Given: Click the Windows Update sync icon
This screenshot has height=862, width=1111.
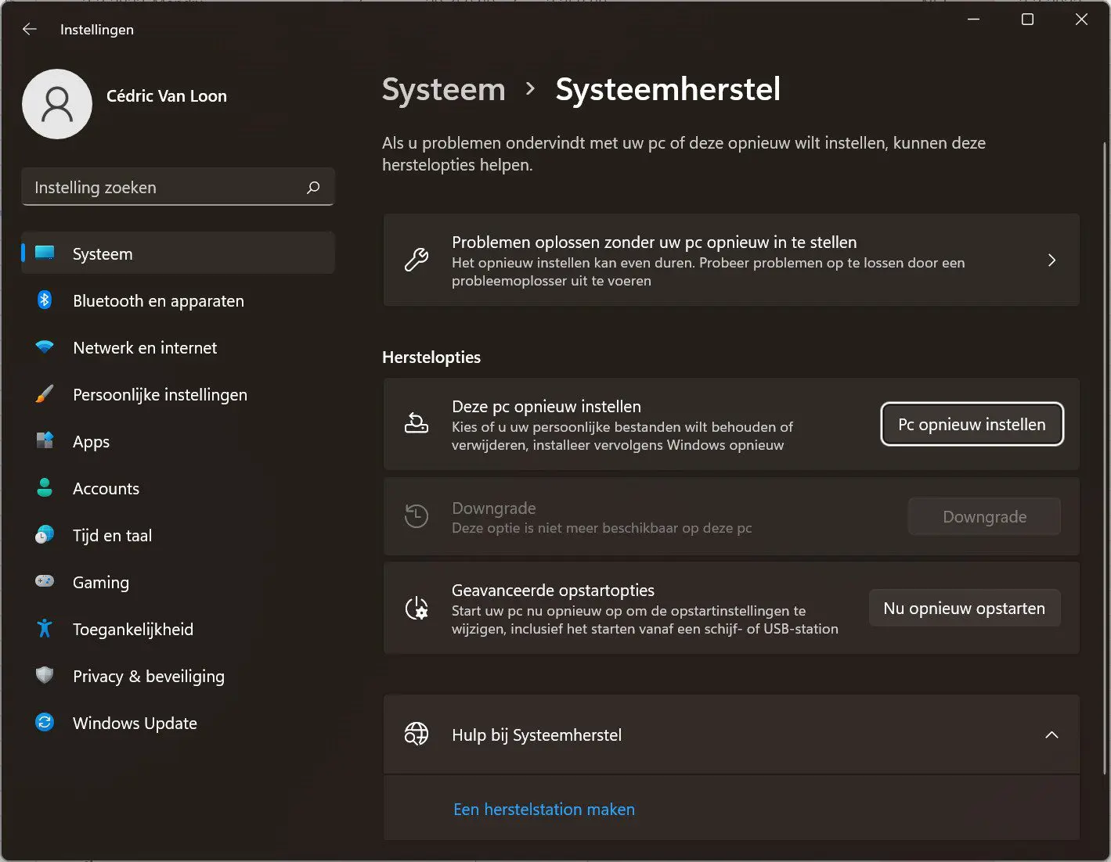Looking at the screenshot, I should pos(45,722).
